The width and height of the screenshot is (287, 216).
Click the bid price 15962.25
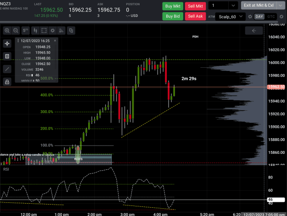80,10
